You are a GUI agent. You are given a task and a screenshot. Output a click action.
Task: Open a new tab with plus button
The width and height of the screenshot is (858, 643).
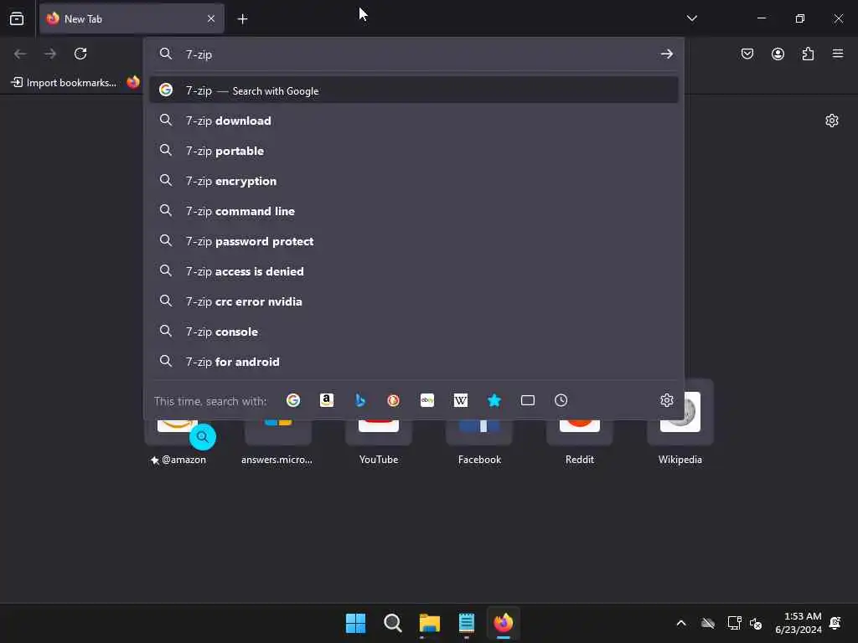tap(242, 19)
